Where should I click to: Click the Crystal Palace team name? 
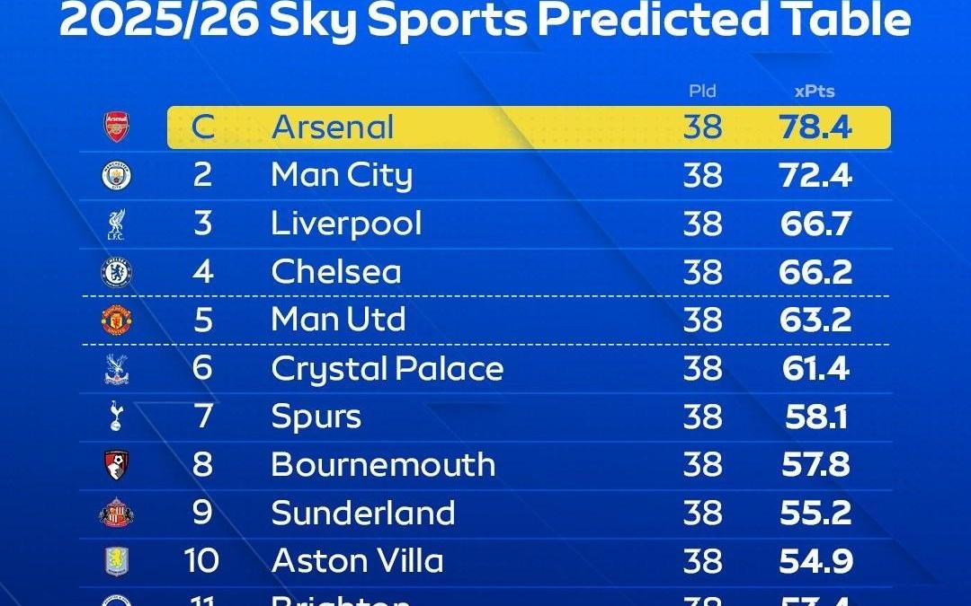tap(388, 369)
